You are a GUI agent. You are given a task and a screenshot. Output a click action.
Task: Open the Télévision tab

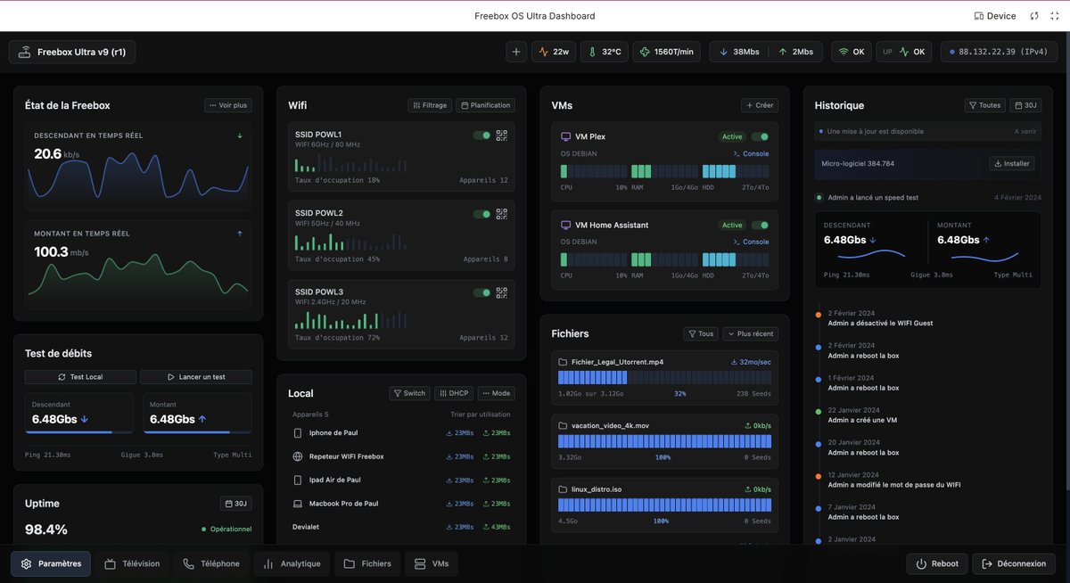click(x=132, y=563)
